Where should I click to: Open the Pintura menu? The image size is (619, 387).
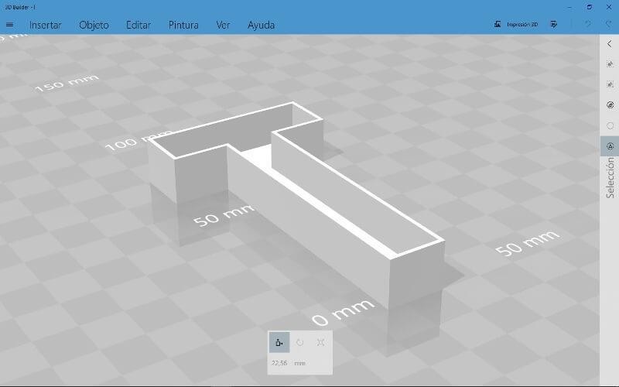(x=183, y=25)
